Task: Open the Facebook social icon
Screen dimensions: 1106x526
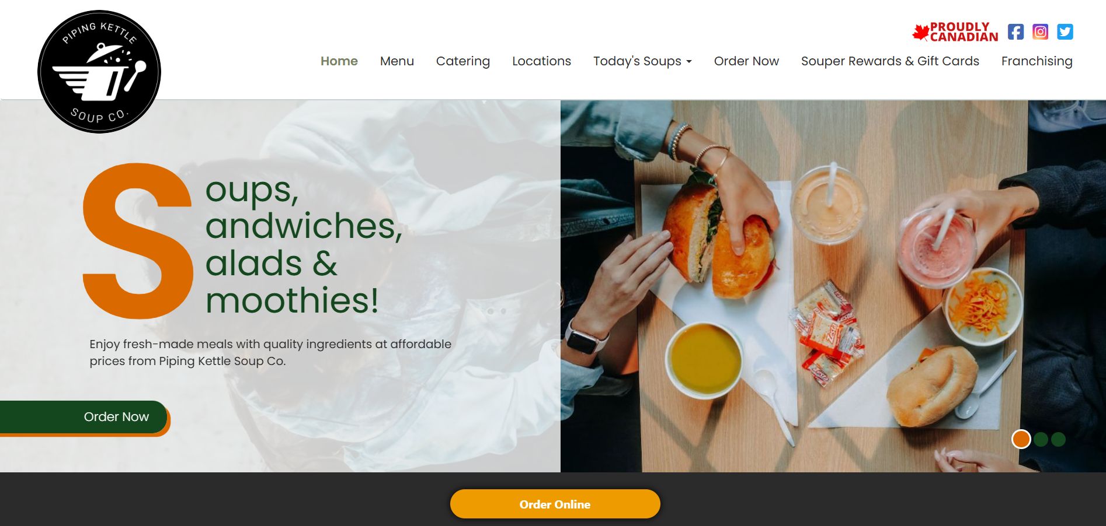Action: coord(1015,31)
